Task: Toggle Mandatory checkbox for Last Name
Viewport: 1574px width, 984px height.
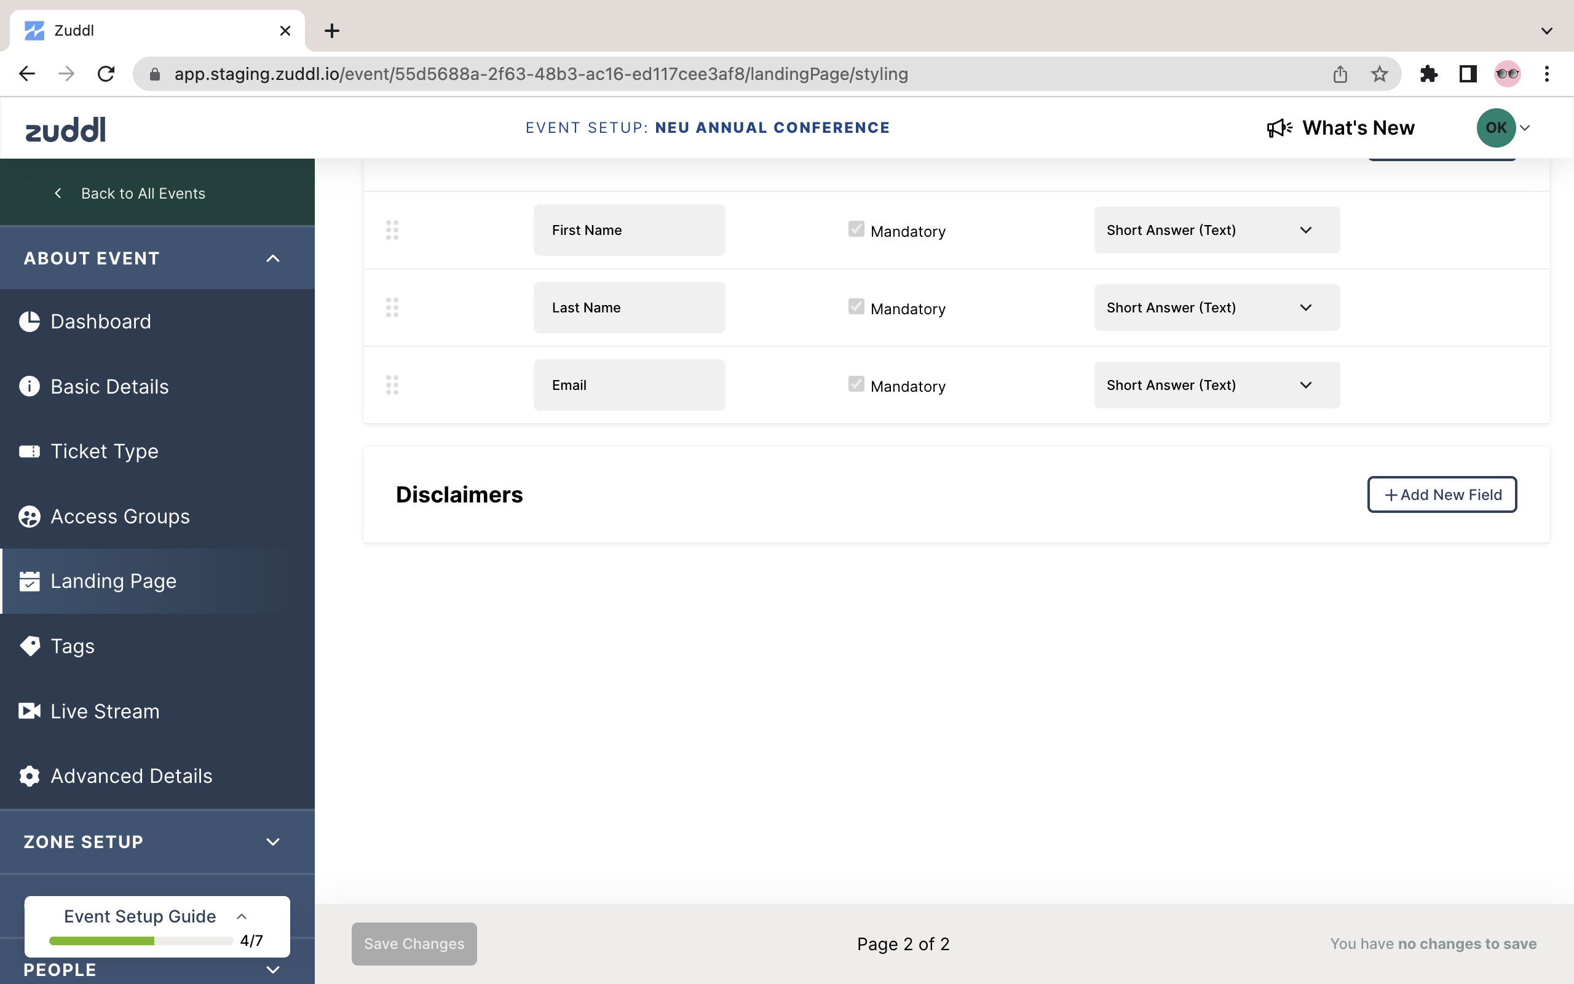Action: [x=856, y=306]
